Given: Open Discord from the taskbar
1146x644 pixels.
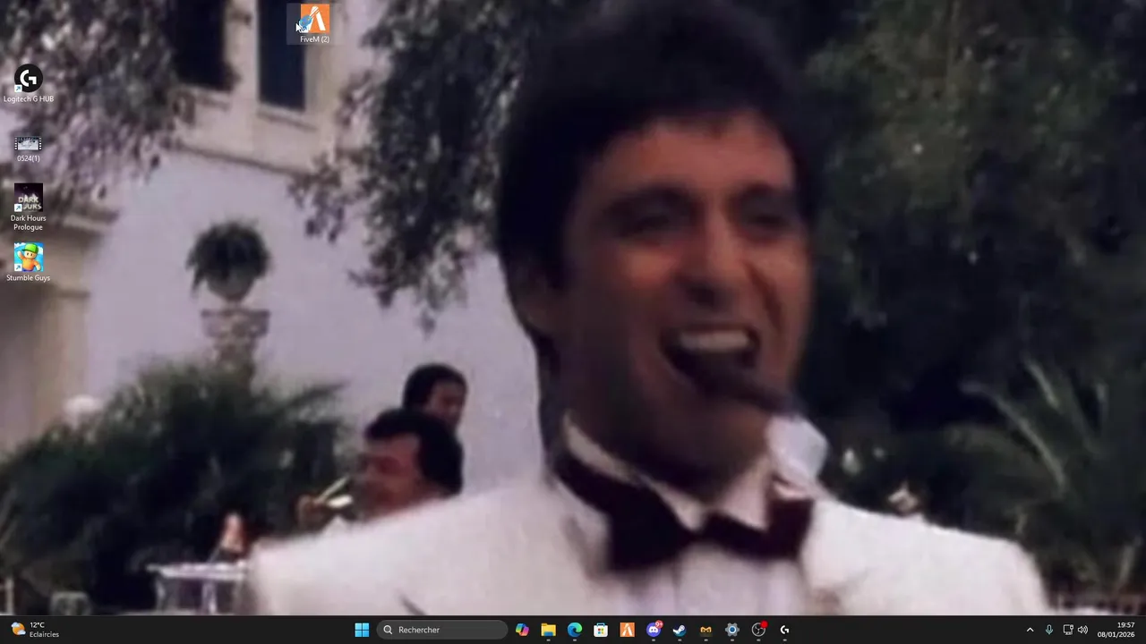Looking at the screenshot, I should click(x=654, y=630).
